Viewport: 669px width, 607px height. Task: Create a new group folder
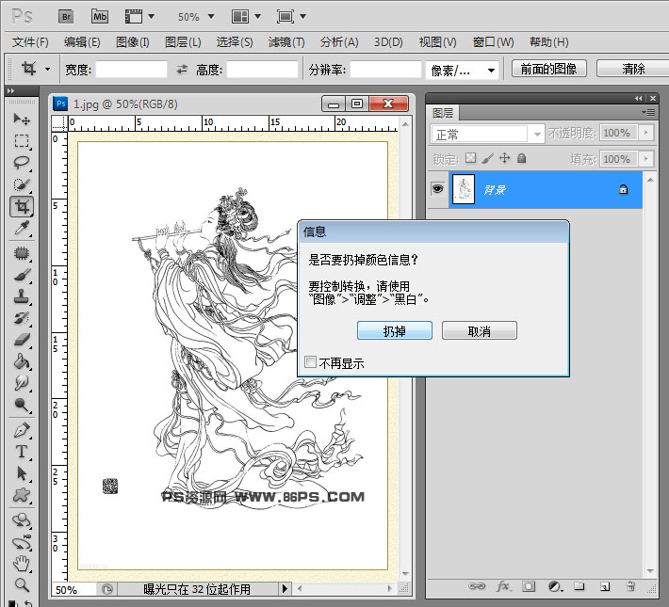pos(579,586)
